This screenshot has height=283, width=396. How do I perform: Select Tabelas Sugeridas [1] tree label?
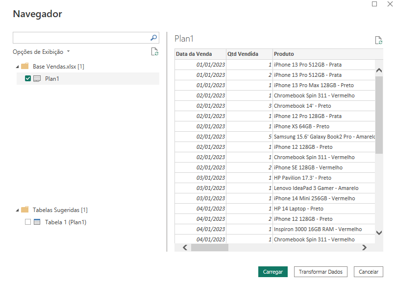60,210
